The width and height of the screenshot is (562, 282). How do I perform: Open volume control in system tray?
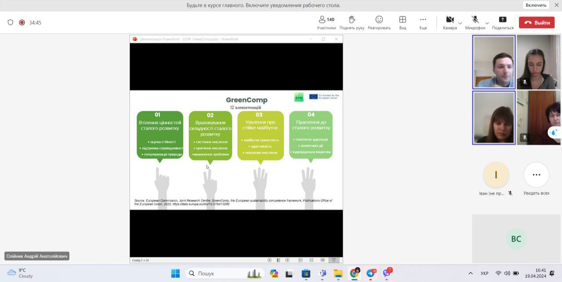[507, 273]
